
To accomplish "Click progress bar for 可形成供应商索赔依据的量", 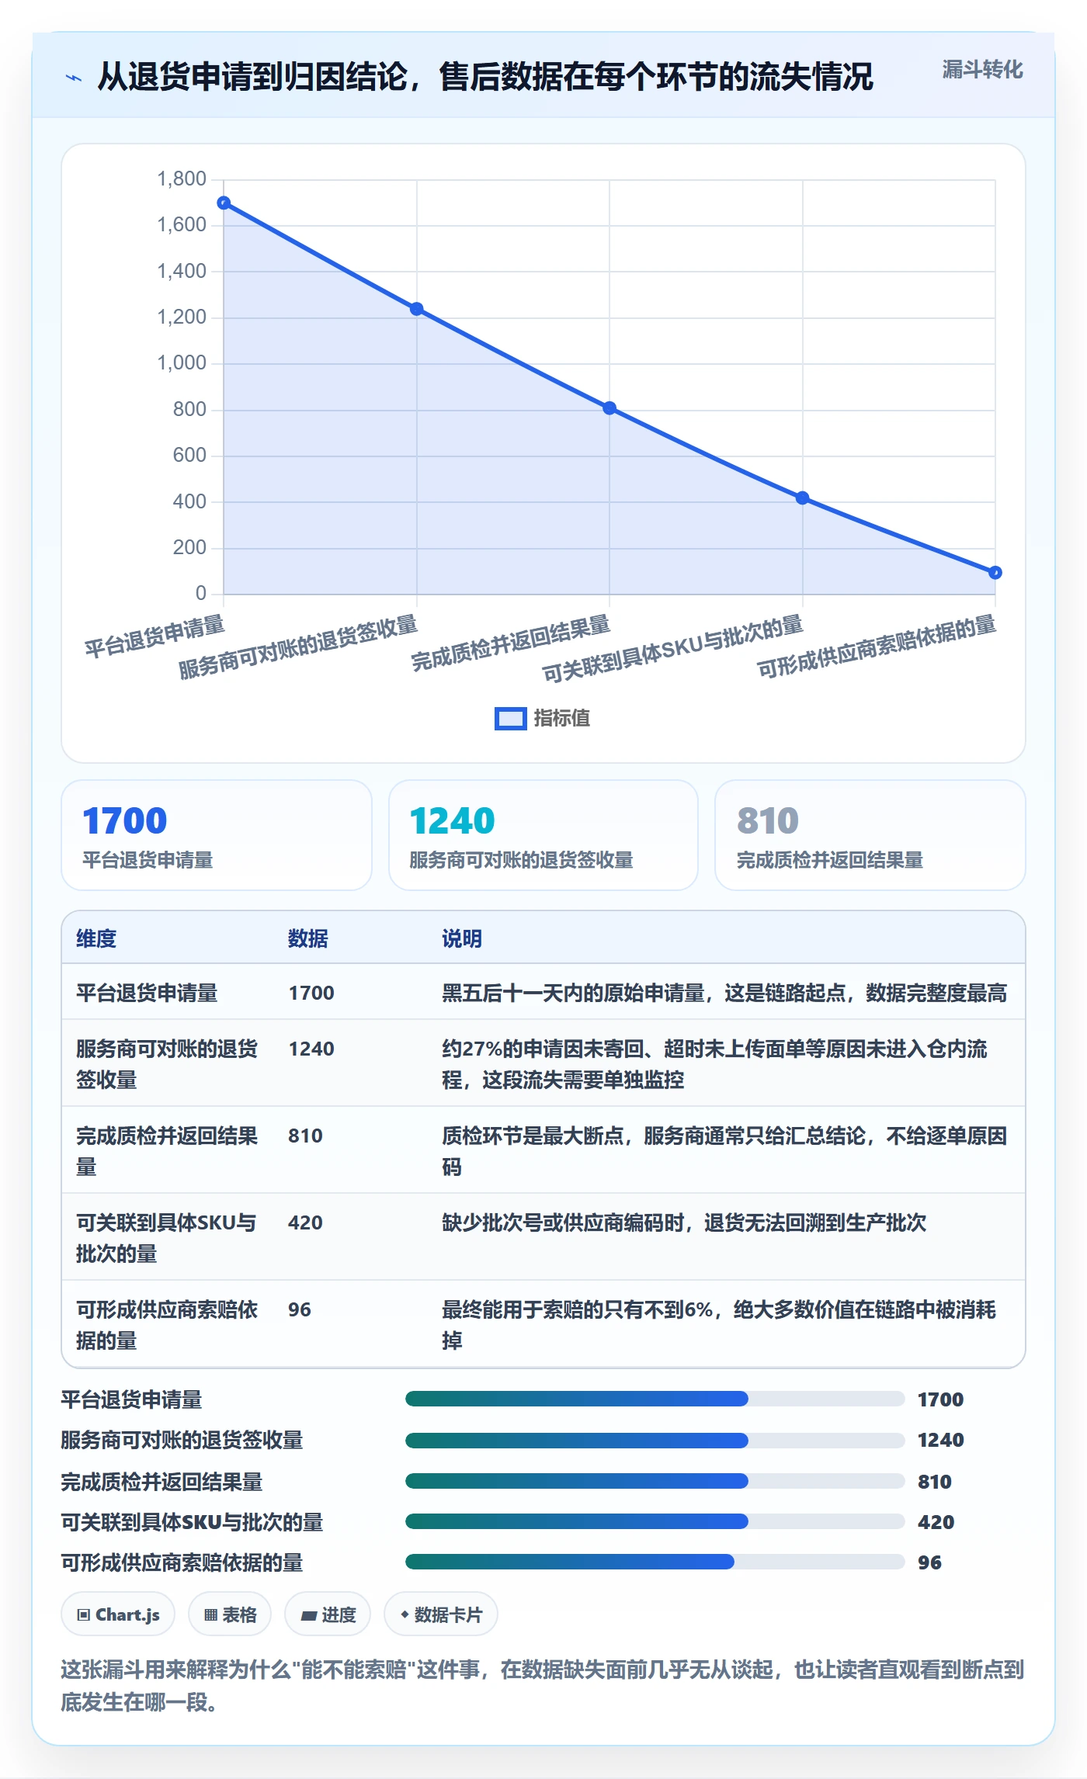I will pyautogui.click(x=655, y=1562).
